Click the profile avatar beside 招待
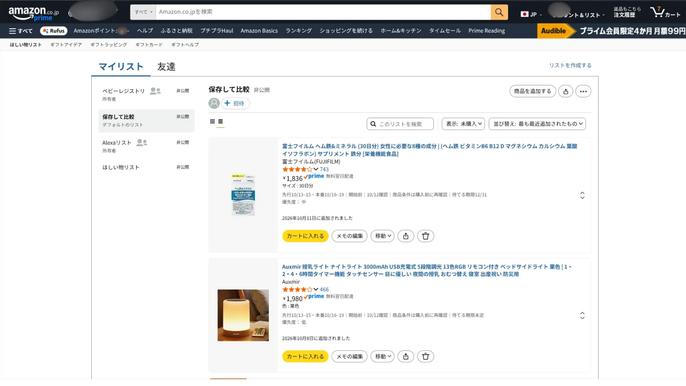The image size is (686, 386). (214, 103)
